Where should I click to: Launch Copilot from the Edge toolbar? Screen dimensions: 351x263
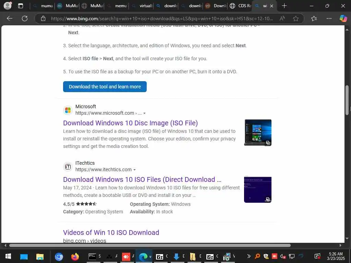(x=343, y=18)
